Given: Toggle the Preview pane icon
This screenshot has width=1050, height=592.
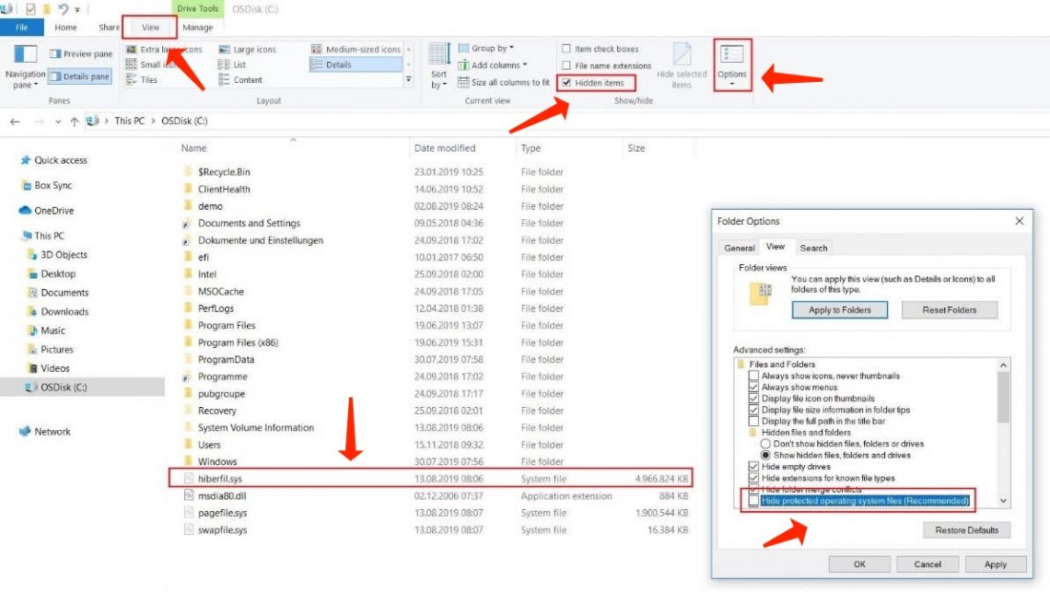Looking at the screenshot, I should click(x=56, y=54).
